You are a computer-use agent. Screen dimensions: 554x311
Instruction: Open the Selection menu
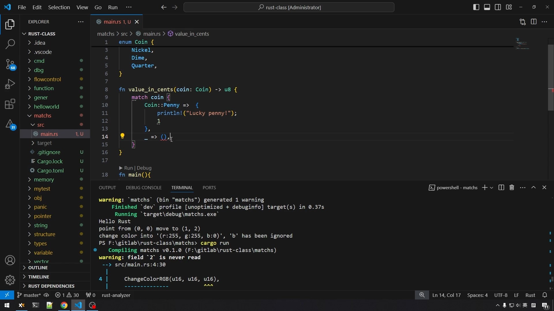pos(59,7)
